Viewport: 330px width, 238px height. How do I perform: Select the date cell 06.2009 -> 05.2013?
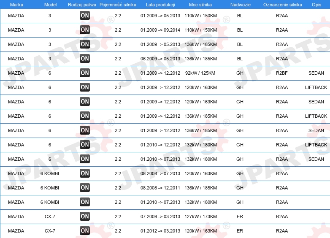[x=160, y=59]
